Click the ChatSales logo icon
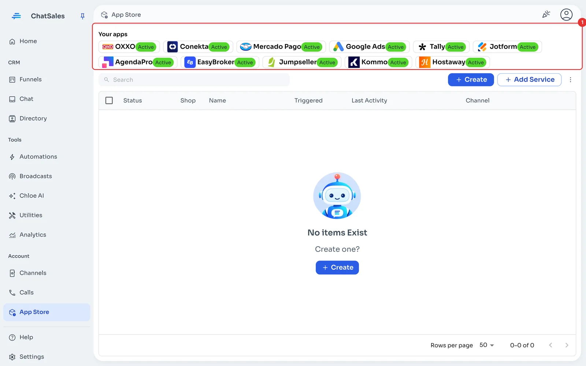The image size is (586, 366). [x=16, y=16]
